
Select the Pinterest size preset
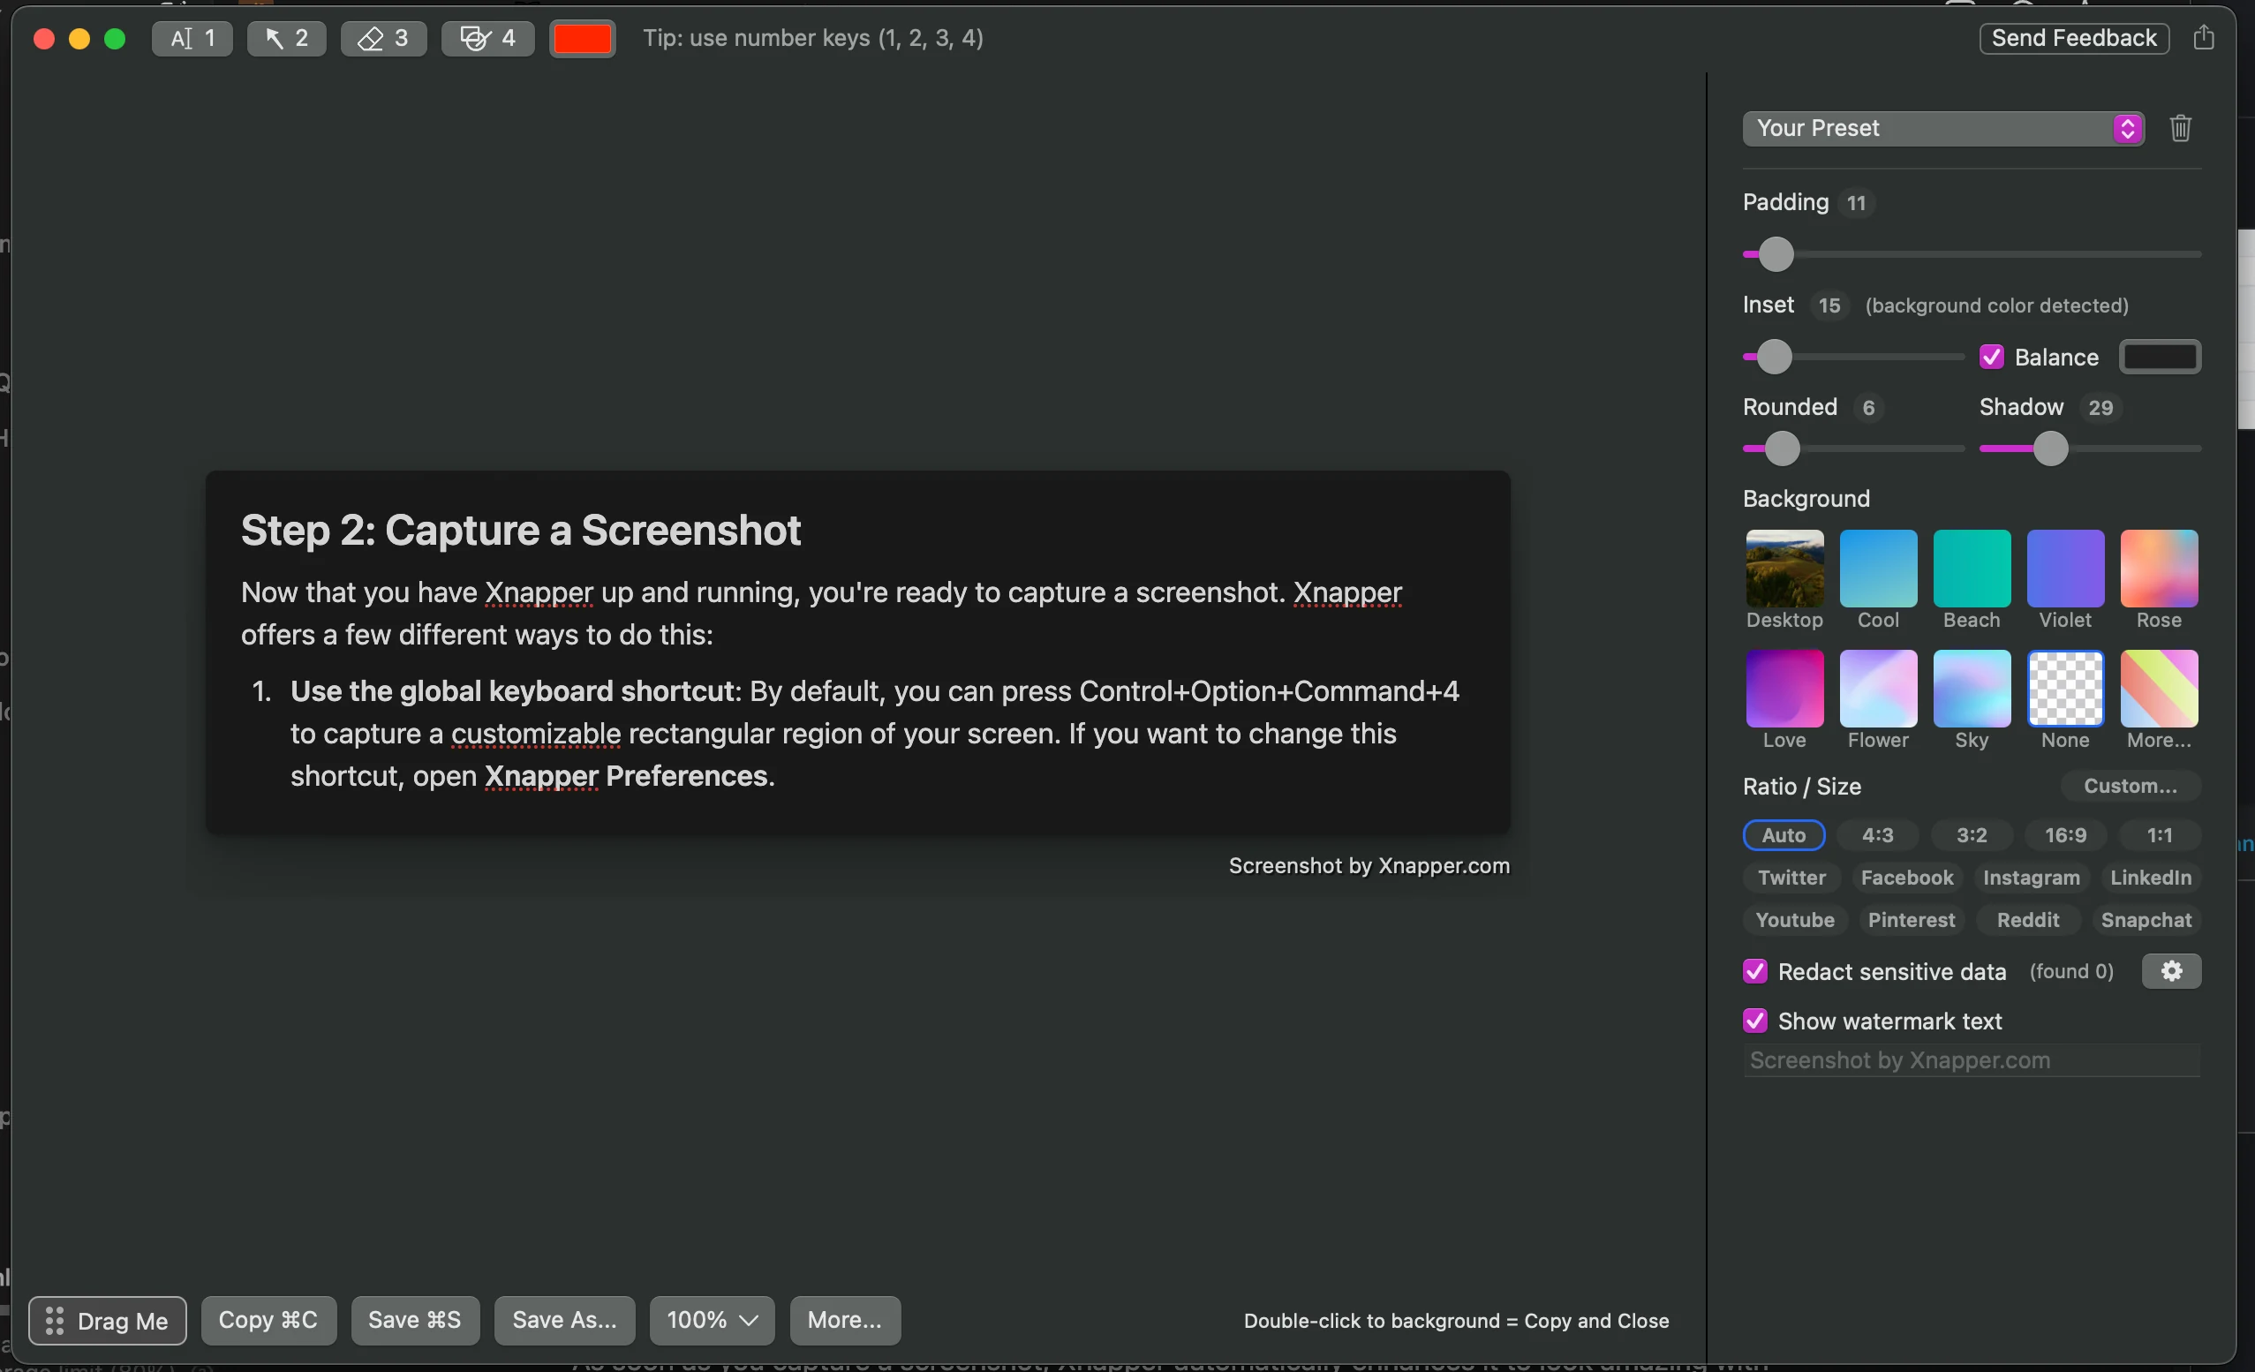click(1911, 920)
